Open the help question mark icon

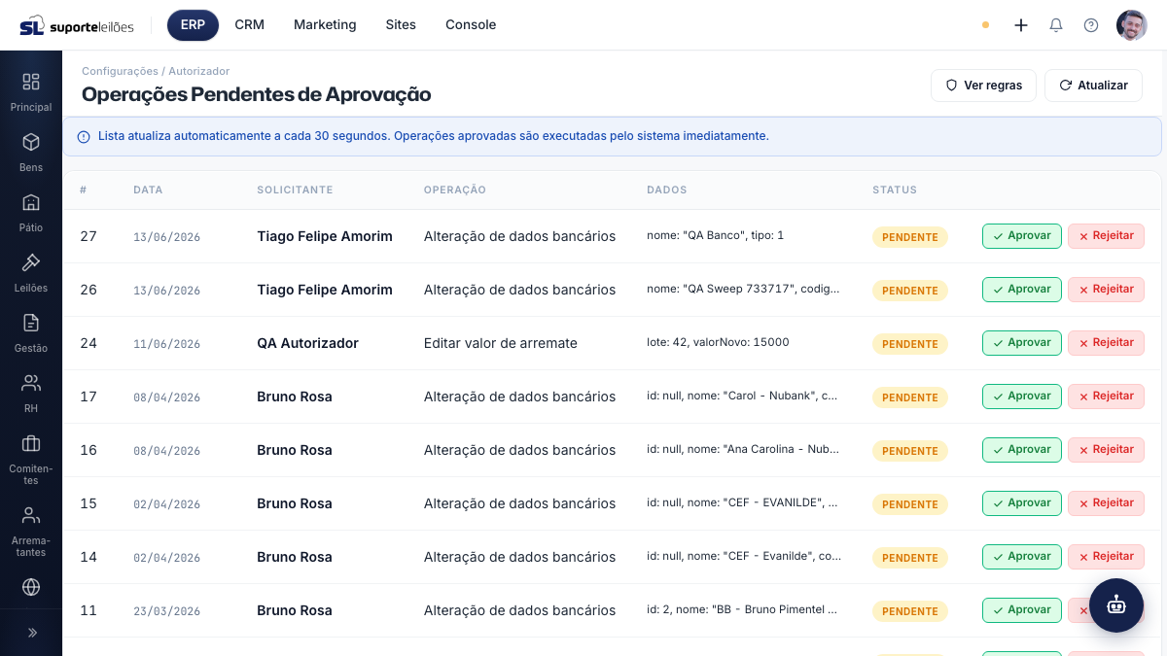tap(1091, 25)
